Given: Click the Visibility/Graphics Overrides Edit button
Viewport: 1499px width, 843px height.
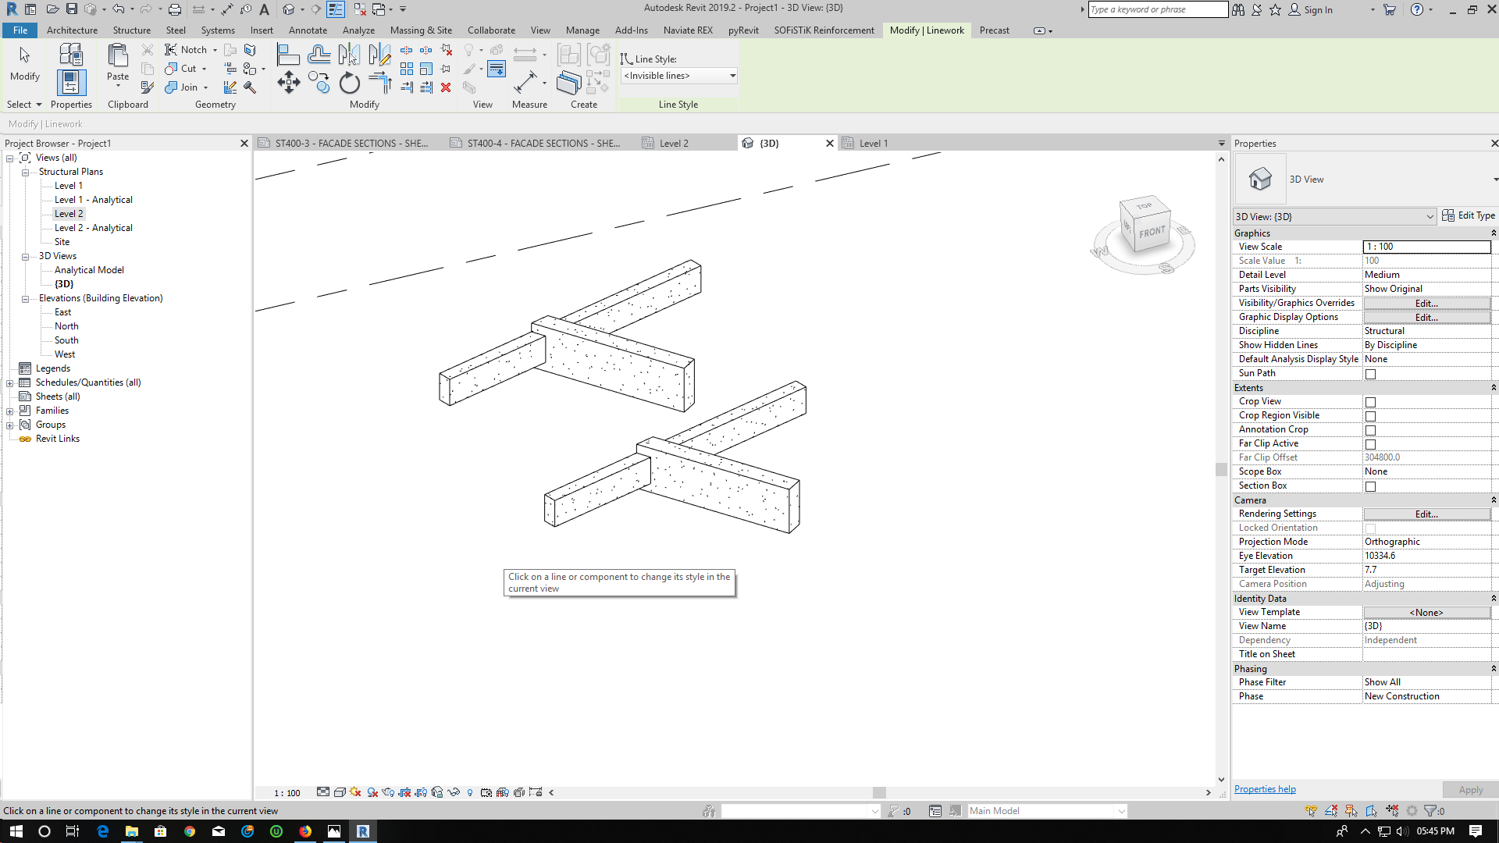Looking at the screenshot, I should click(1426, 303).
